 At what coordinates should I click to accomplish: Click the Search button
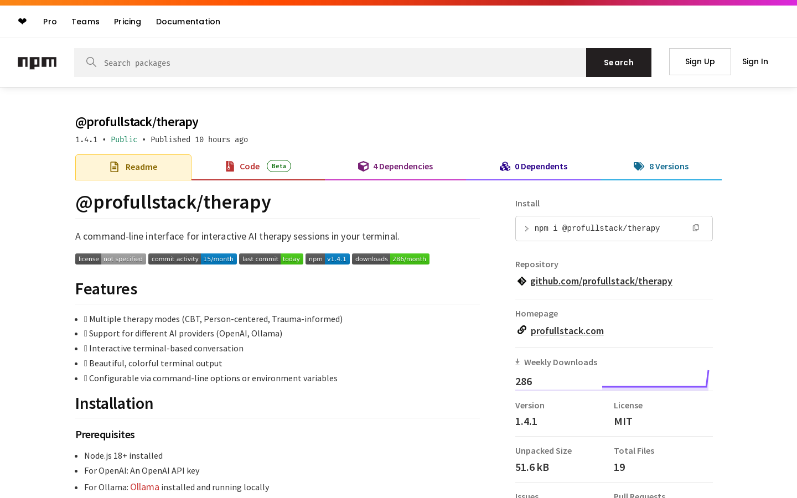tap(619, 63)
